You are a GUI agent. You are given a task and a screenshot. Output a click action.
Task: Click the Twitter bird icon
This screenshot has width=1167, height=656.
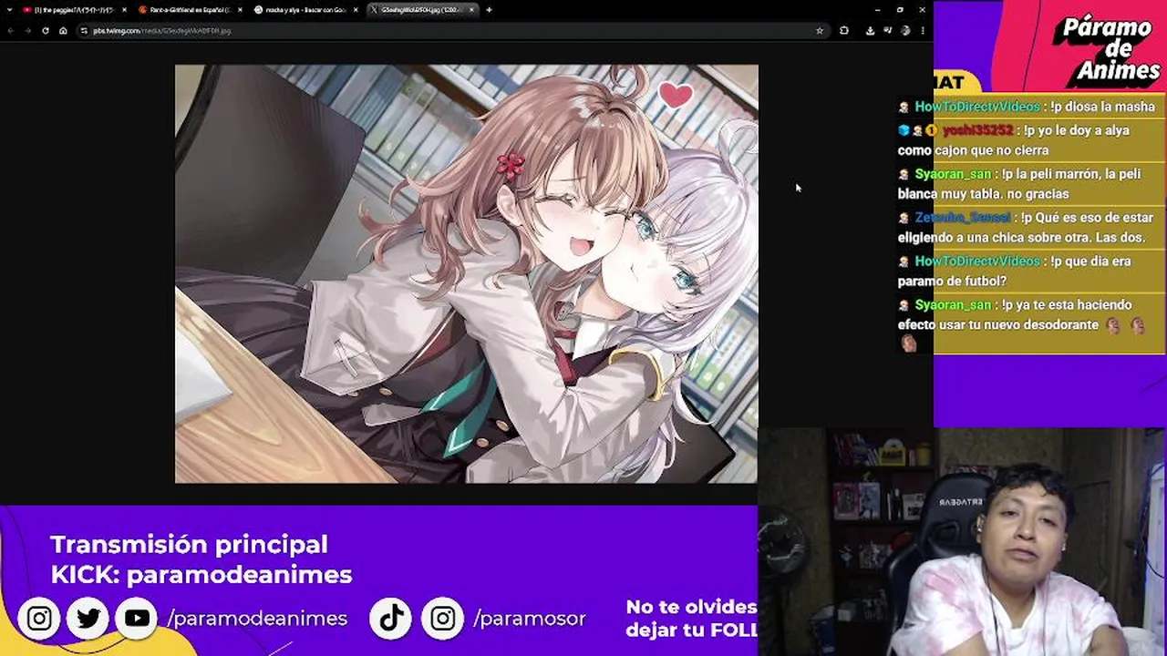pos(88,618)
